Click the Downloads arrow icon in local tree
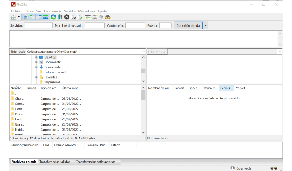The width and height of the screenshot is (292, 171). click(41, 67)
